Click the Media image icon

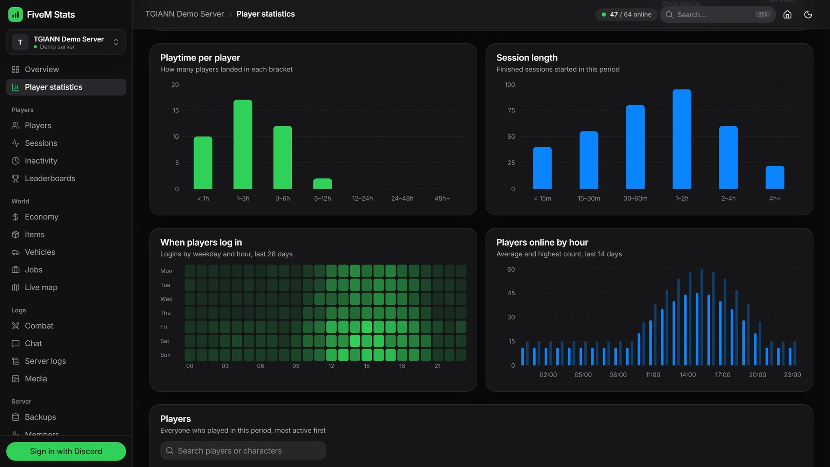(x=16, y=378)
